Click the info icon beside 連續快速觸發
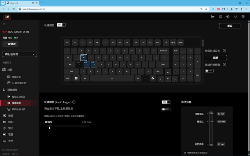Image resolution: width=250 pixels, height=156 pixels. click(x=224, y=65)
